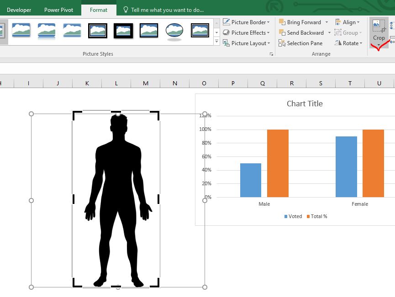Select the soft-edge oval picture style
The image size is (395, 297).
pos(174,31)
